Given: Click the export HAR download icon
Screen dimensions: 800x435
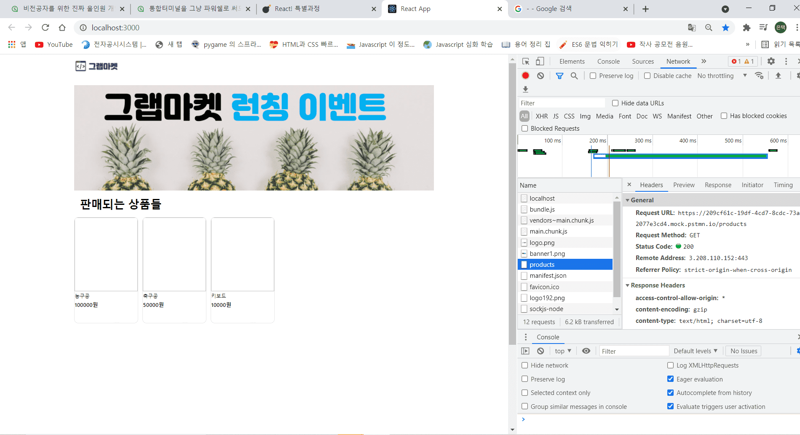Looking at the screenshot, I should tap(525, 89).
